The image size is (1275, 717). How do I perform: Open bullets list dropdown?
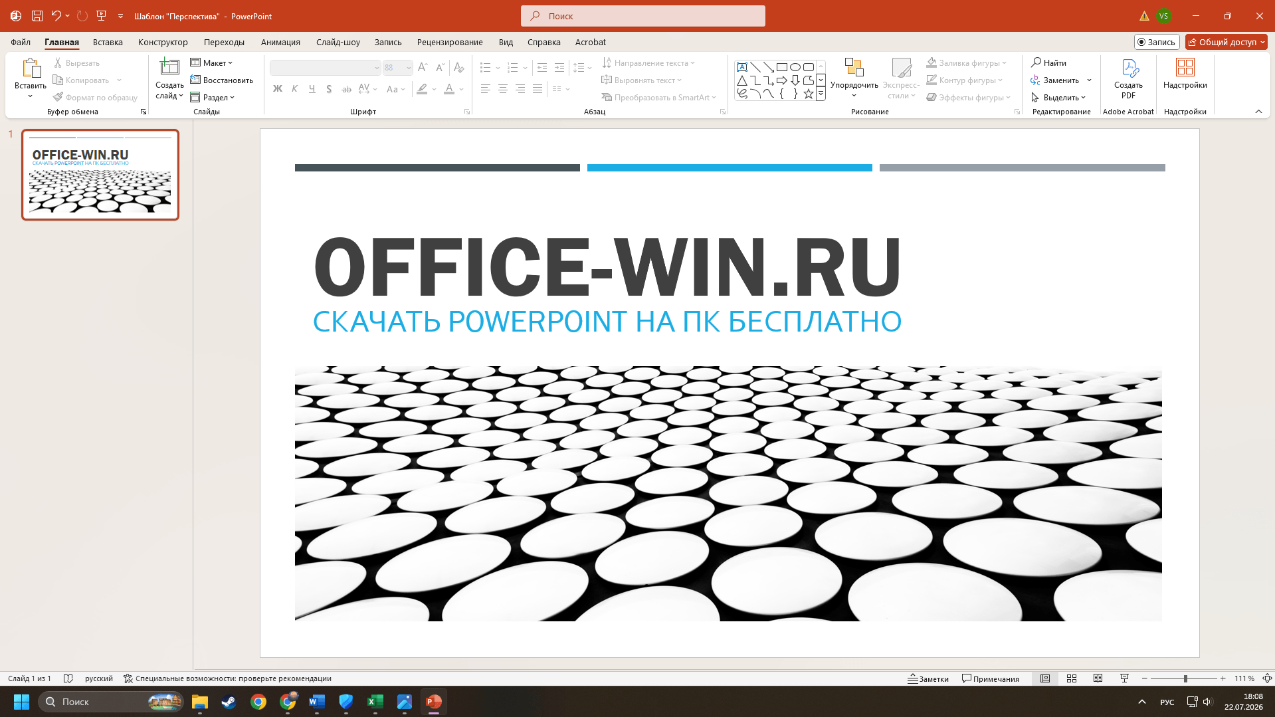498,68
